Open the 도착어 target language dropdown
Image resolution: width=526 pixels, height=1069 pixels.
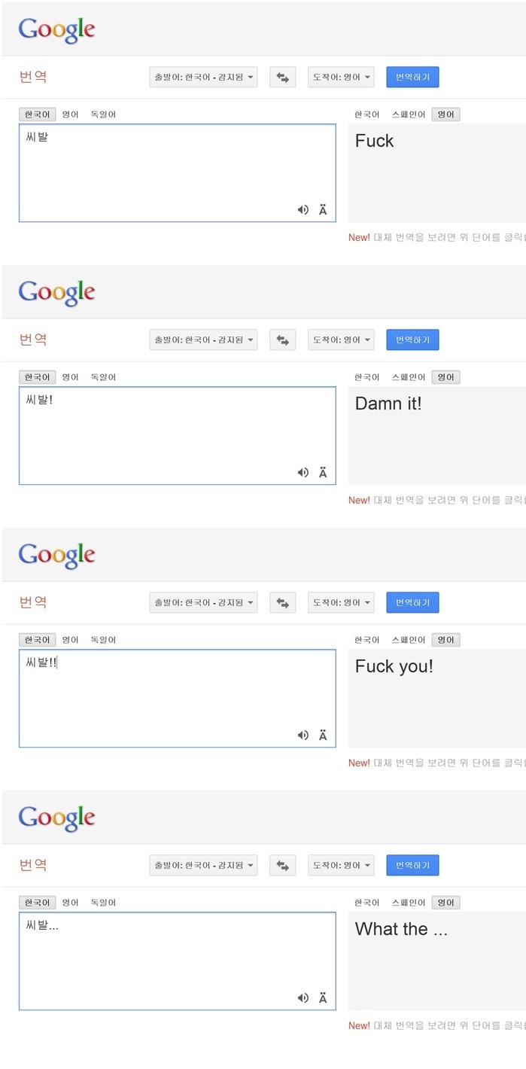tap(340, 76)
